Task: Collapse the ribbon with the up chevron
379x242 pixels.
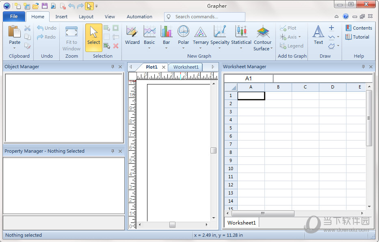Action: pyautogui.click(x=336, y=17)
